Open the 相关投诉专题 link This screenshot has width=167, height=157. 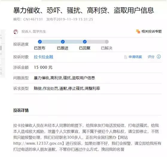pos(151,31)
